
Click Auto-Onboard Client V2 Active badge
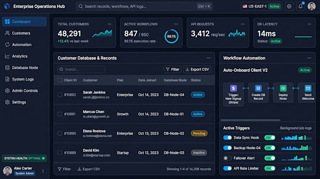[x=304, y=70]
